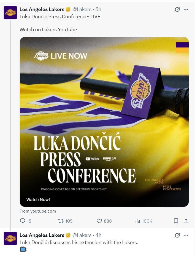This screenshot has width=195, height=256.
Task: Open Lakers profile avatar on first tweet
Action: click(10, 13)
